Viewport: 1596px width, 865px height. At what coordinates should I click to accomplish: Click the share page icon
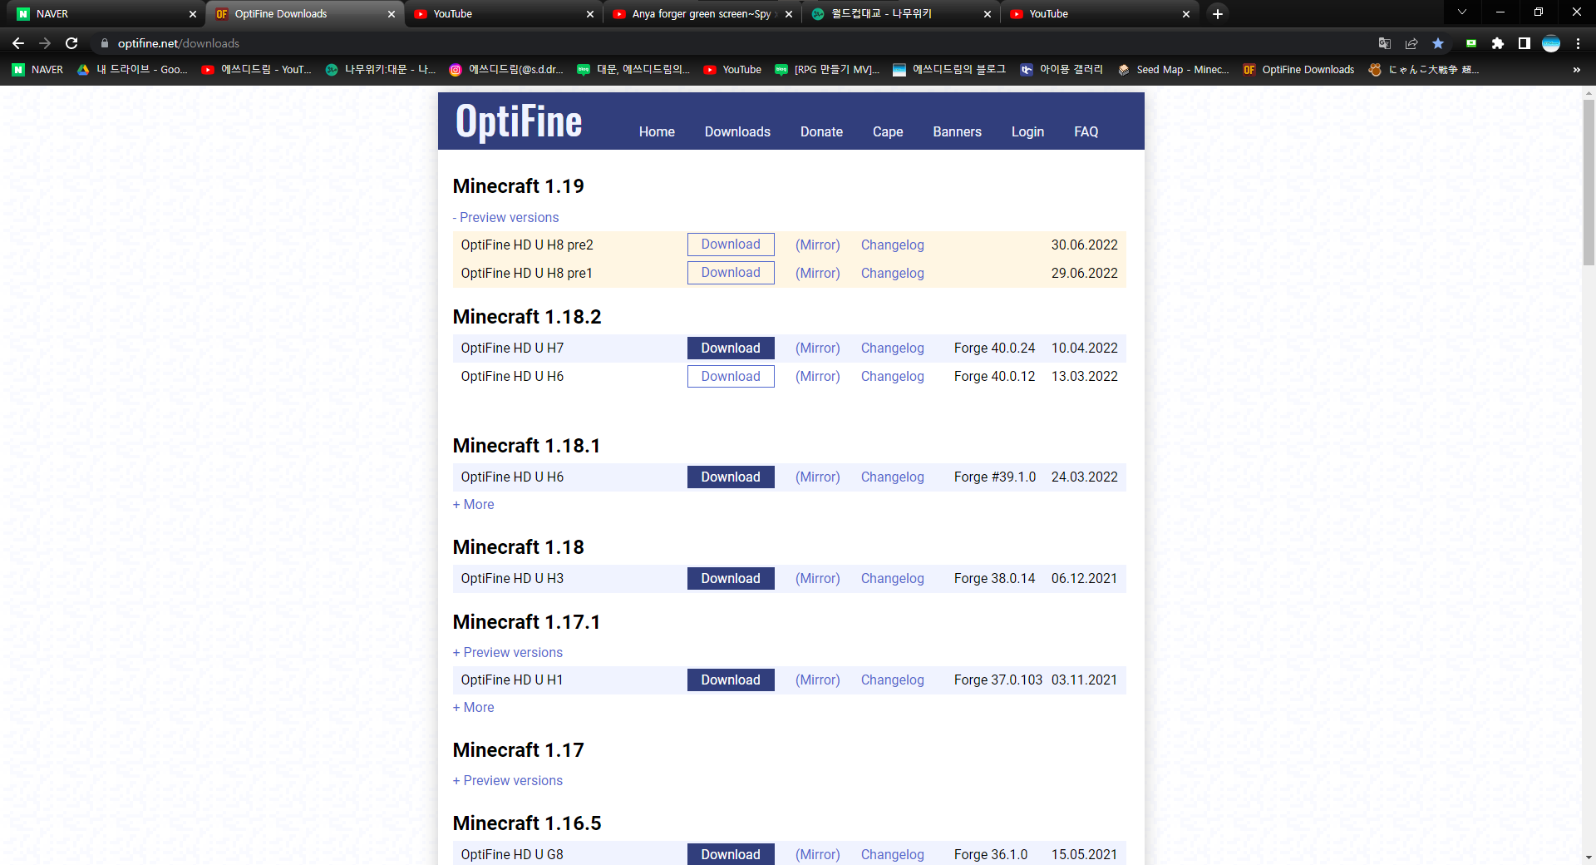1411,43
